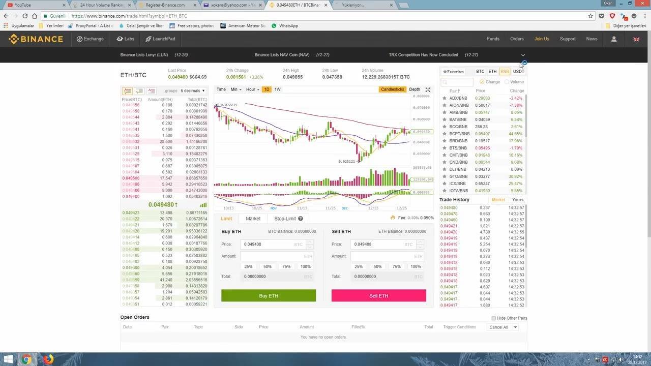Select the Market order tab
Screen dimensions: 651x366
point(253,219)
